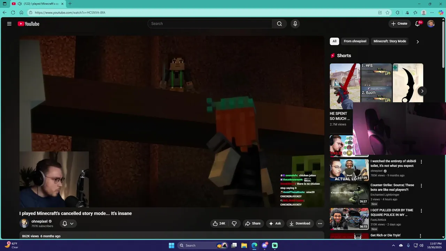Open YouTube notifications bell
The width and height of the screenshot is (446, 251).
[x=418, y=24]
